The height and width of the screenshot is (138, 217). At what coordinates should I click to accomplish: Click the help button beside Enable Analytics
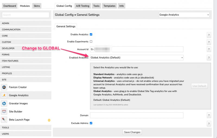coord(209,35)
